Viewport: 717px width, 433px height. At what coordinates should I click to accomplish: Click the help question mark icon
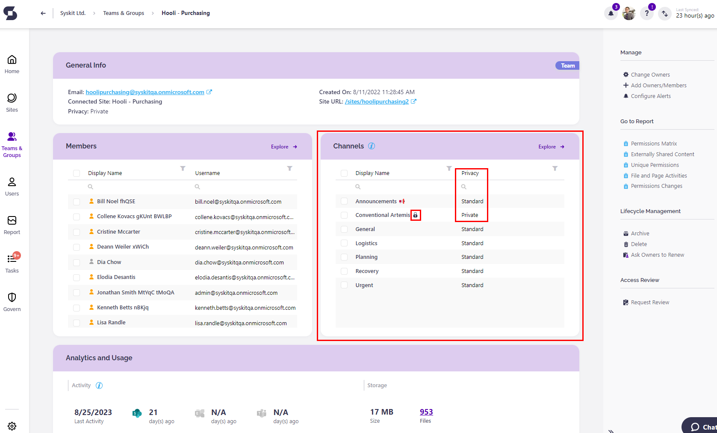click(646, 14)
